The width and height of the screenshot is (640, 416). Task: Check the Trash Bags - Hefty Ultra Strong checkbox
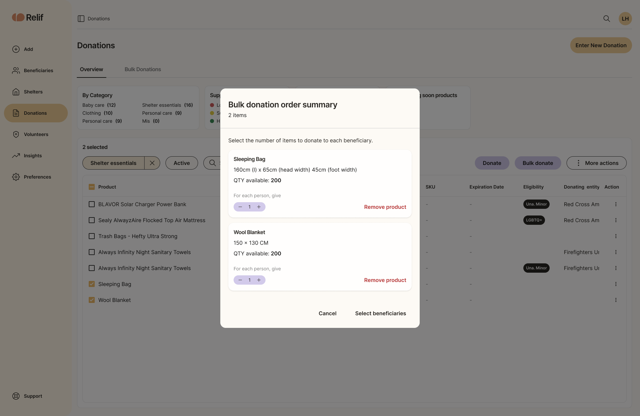pos(92,236)
